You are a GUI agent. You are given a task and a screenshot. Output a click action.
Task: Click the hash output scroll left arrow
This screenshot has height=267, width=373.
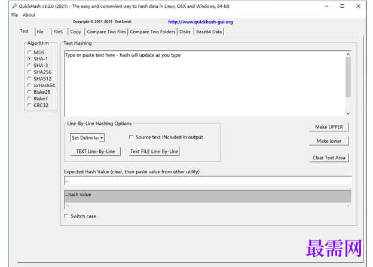(x=68, y=205)
